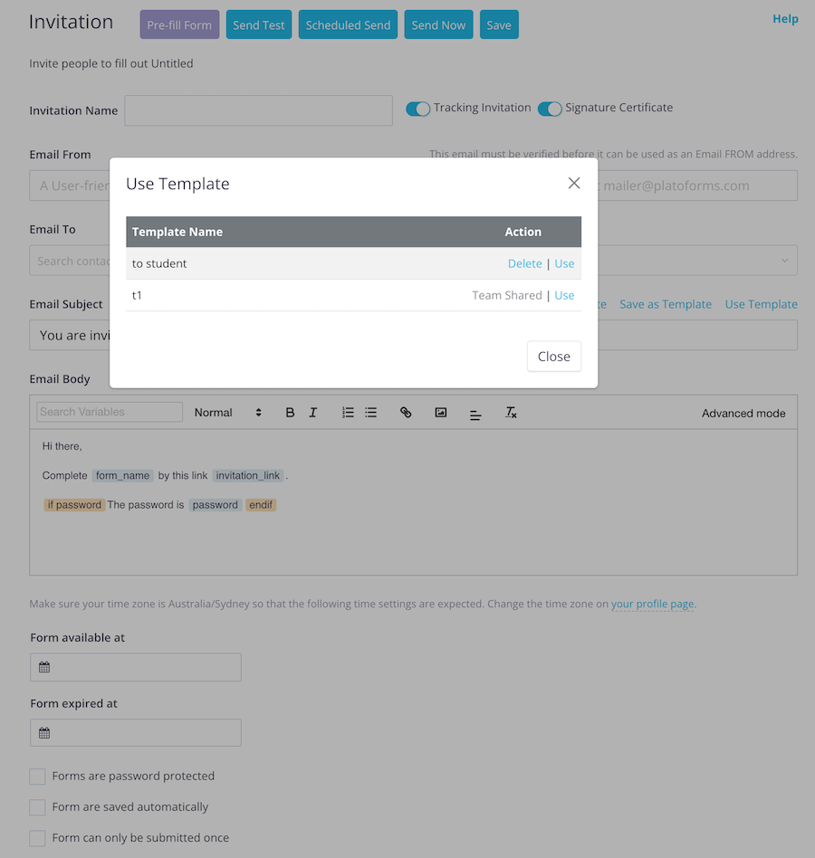Viewport: 815px width, 858px height.
Task: Toggle italic text formatting
Action: pyautogui.click(x=313, y=413)
